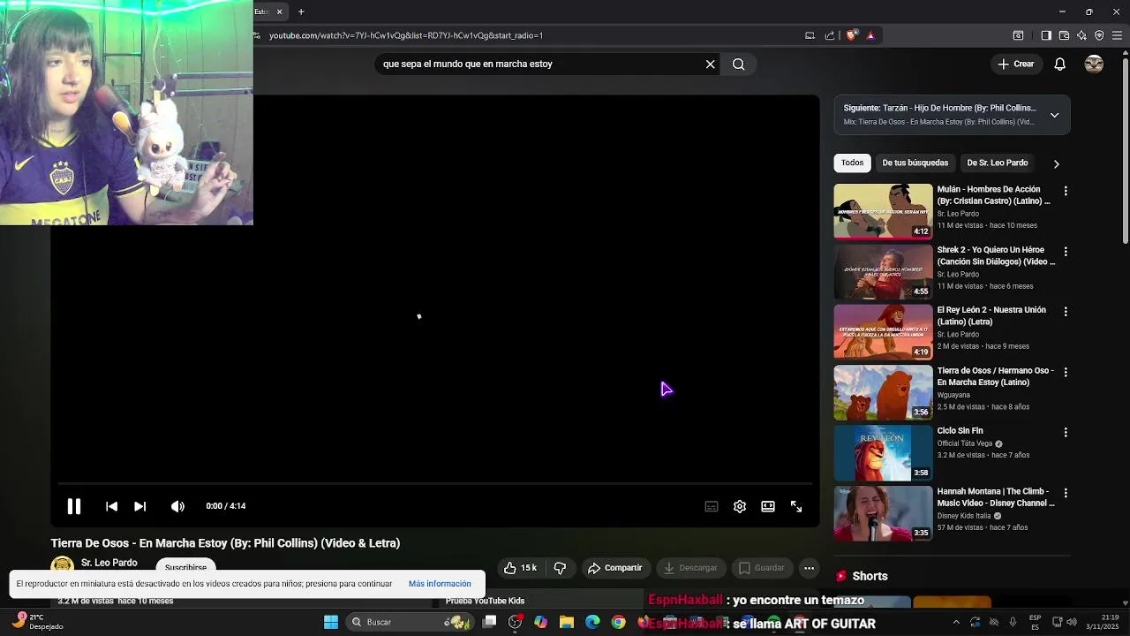
Task: Open options menu for Mulán video
Action: pos(1066,191)
